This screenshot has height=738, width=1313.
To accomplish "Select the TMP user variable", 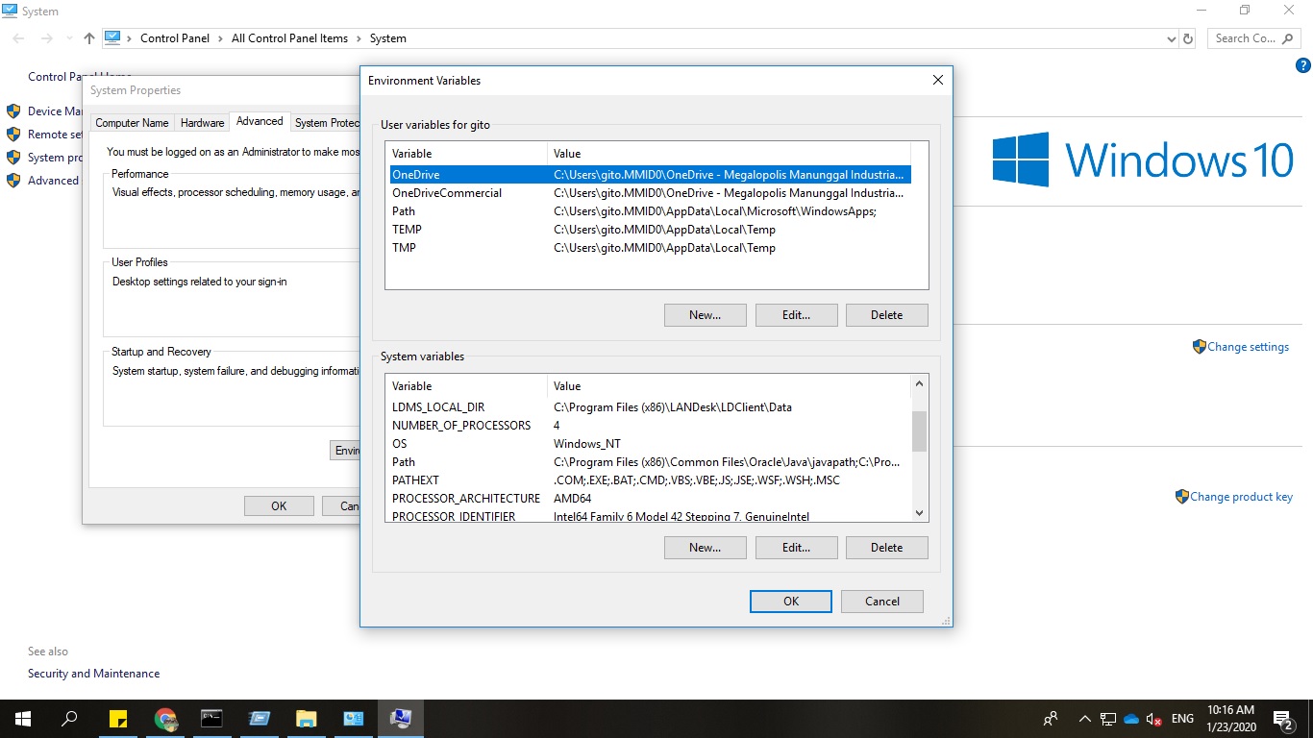I will tap(649, 248).
